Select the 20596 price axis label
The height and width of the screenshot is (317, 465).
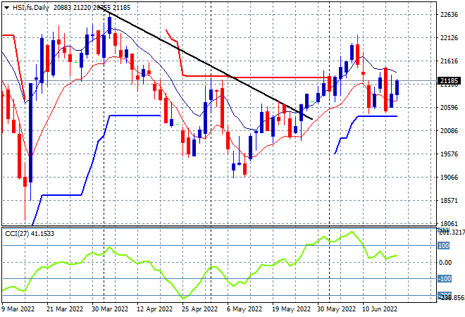pyautogui.click(x=449, y=108)
